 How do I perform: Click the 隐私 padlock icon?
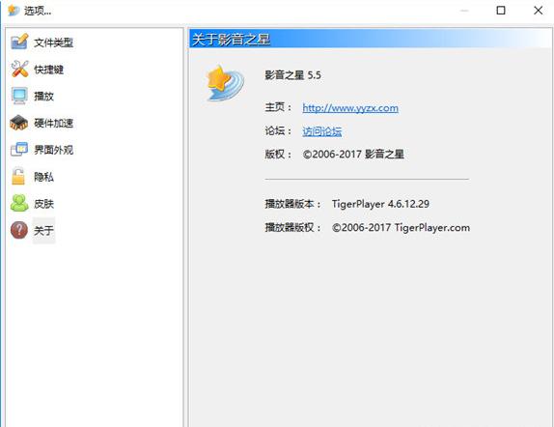(x=18, y=176)
